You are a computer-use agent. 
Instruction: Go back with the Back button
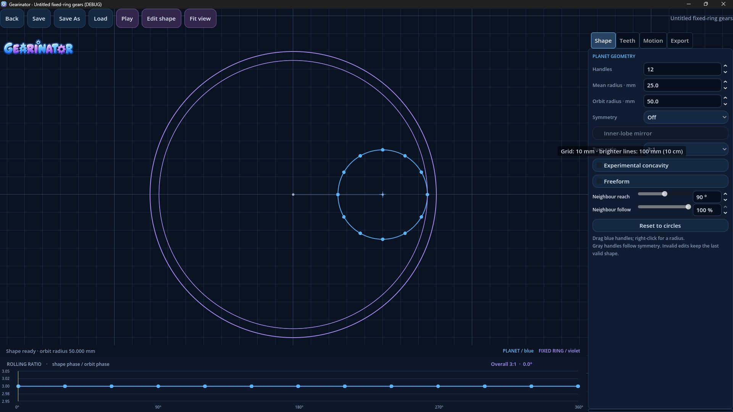click(x=12, y=19)
